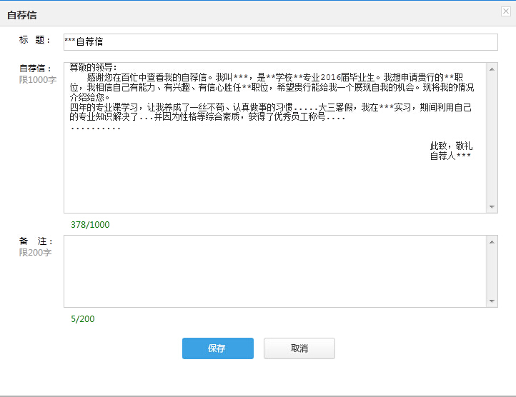Viewport: 516px width, 397px height.
Task: Click the down arrow of the 自荐信 scrollbar
Action: [492, 207]
